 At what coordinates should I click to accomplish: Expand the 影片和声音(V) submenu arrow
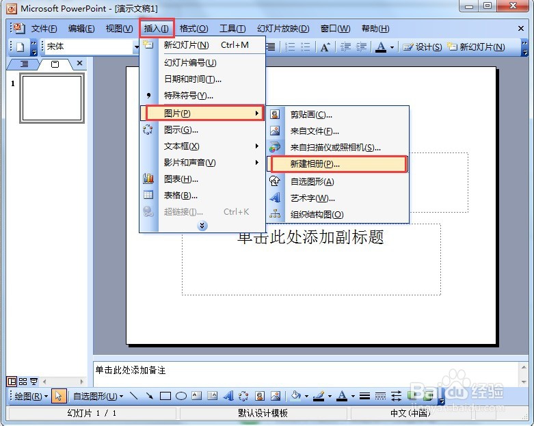[x=257, y=163]
